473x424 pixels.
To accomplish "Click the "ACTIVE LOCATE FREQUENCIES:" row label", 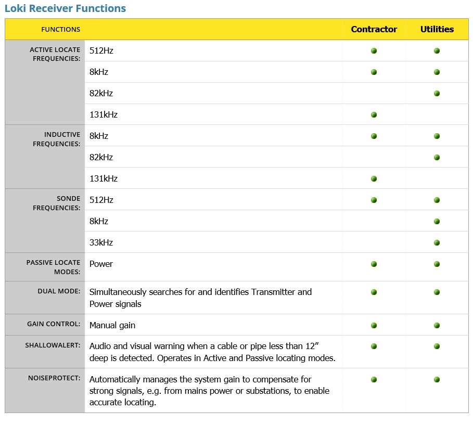I will 55,54.
